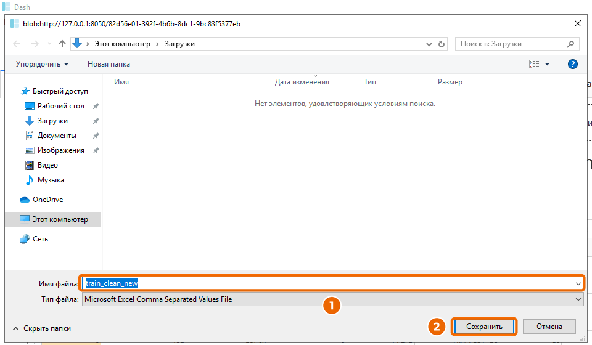
Task: Click the pin icon next to 'Изображения'
Action: [96, 150]
